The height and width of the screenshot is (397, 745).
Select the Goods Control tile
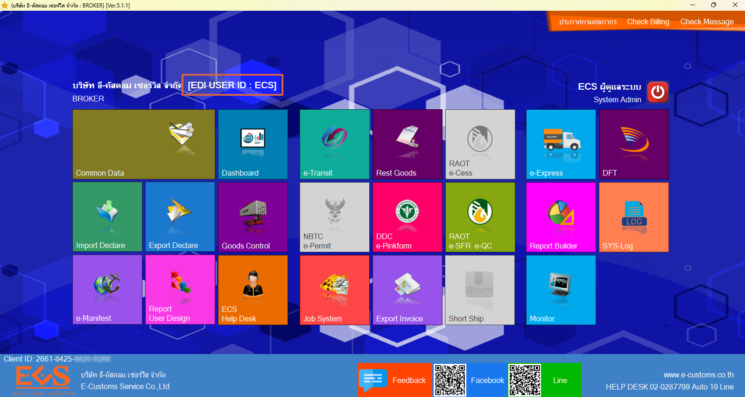pos(253,217)
